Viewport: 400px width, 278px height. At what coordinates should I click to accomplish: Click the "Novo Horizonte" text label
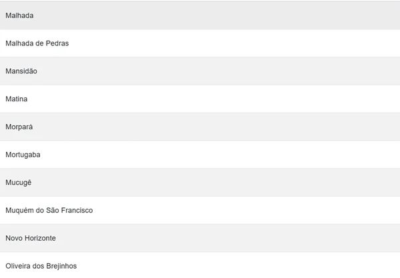pos(31,238)
